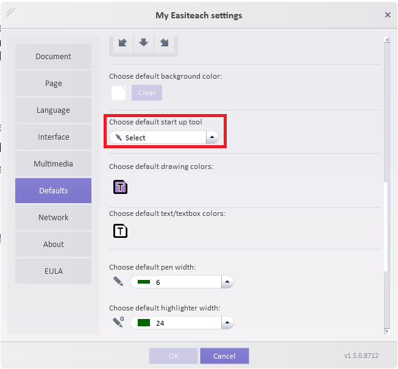Image resolution: width=398 pixels, height=369 pixels.
Task: Click the down-left arrow position button
Action: click(123, 43)
